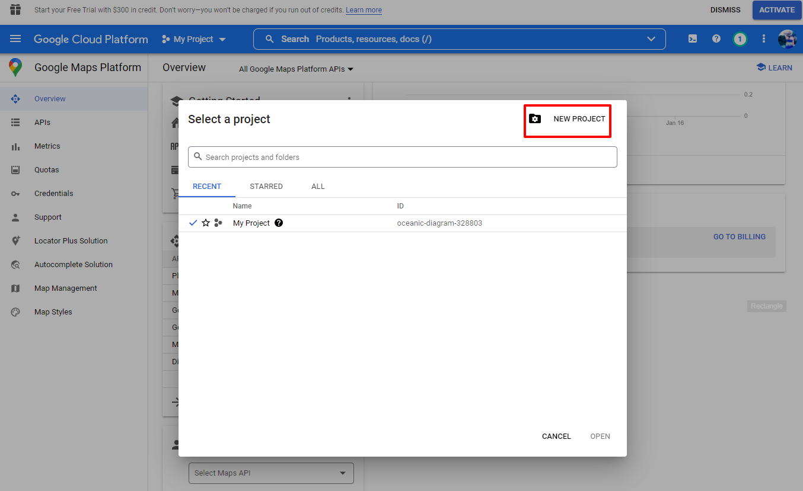Click the ACTIVATE button

tap(777, 10)
